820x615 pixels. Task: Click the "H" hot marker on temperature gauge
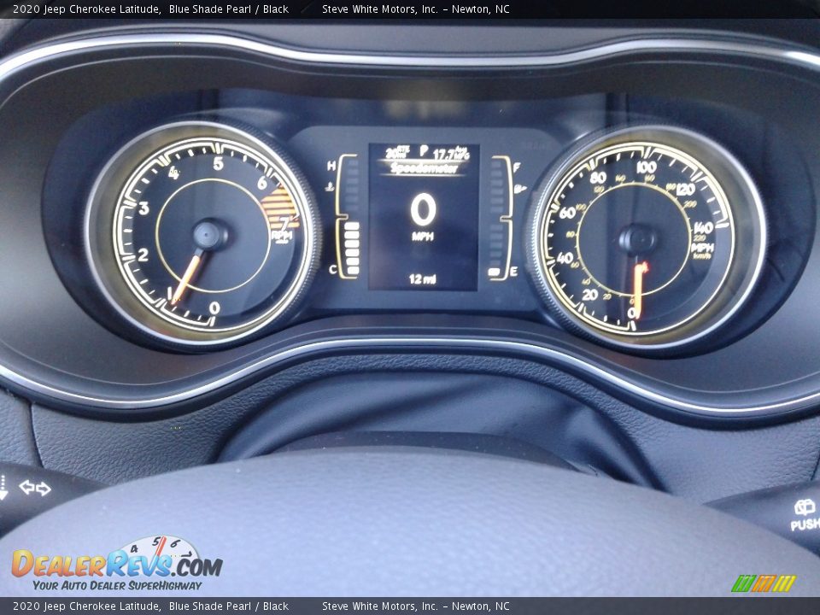pyautogui.click(x=331, y=167)
